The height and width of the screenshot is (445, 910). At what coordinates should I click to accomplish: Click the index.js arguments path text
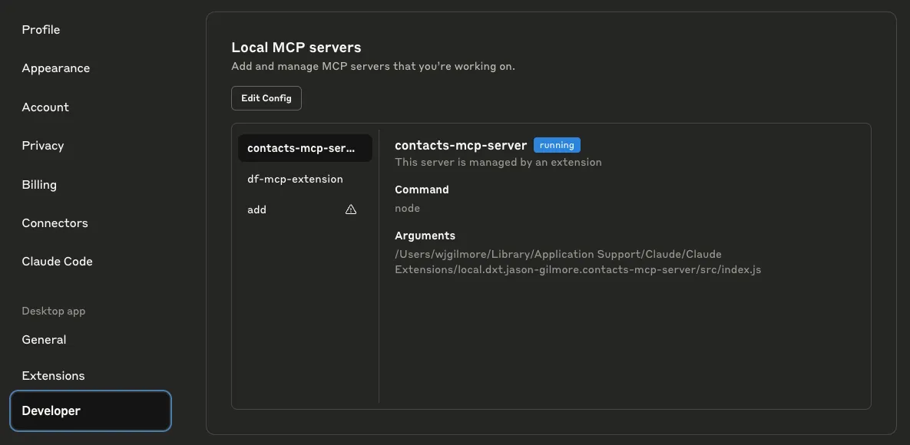coord(578,262)
